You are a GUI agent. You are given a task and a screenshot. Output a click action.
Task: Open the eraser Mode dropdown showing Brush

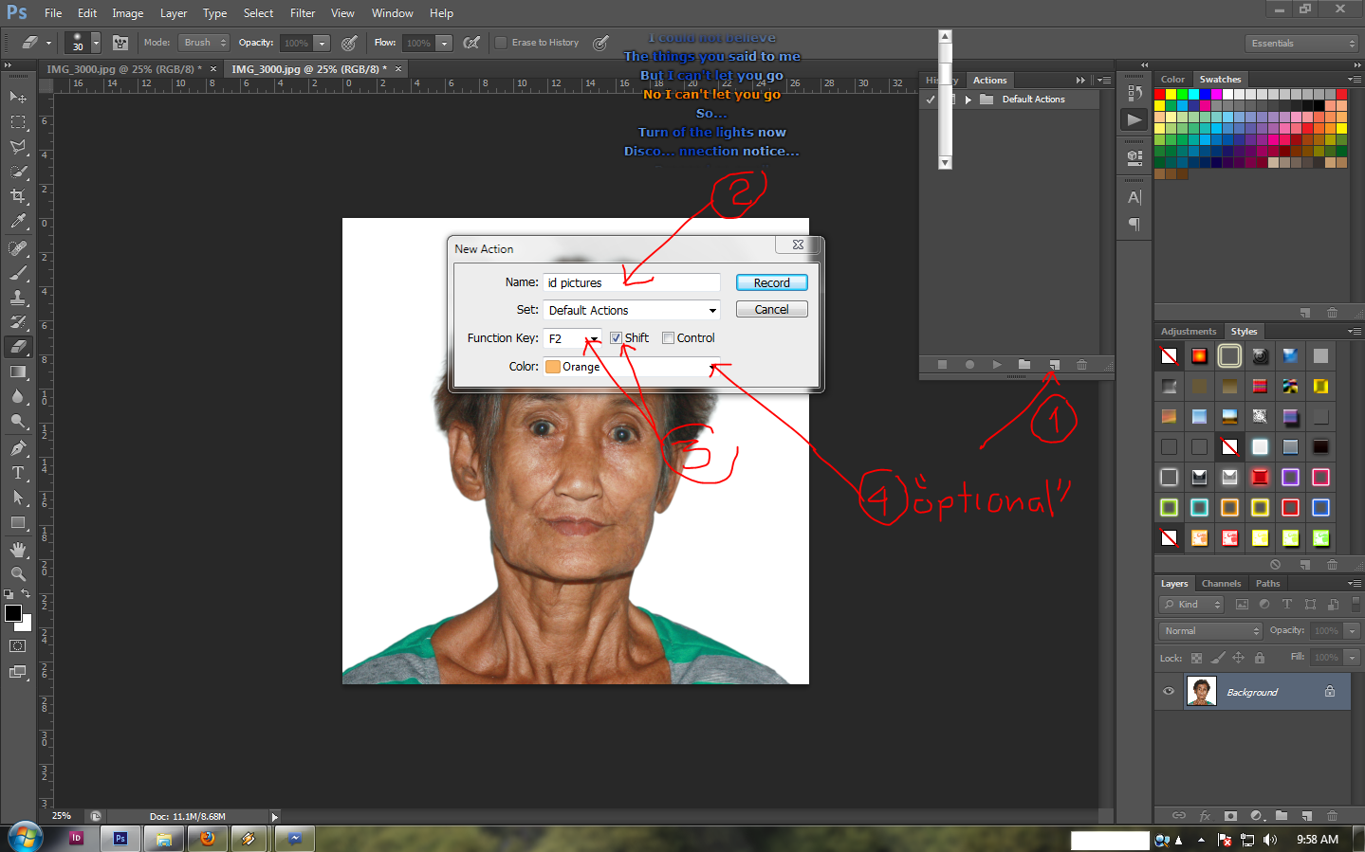coord(204,43)
